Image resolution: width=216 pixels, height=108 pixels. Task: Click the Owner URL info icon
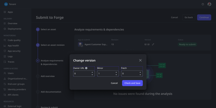point(86,68)
